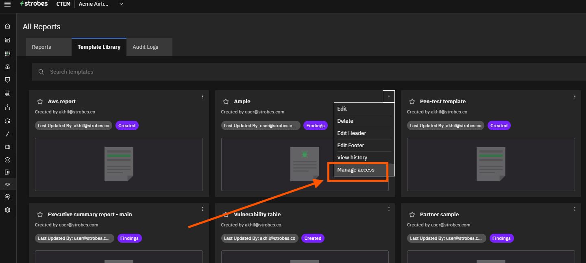Open the kebab menu on Executive summary report card

click(203, 209)
